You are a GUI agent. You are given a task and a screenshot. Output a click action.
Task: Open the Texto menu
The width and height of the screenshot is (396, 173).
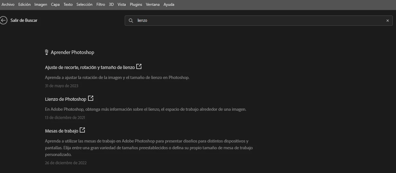pos(68,4)
